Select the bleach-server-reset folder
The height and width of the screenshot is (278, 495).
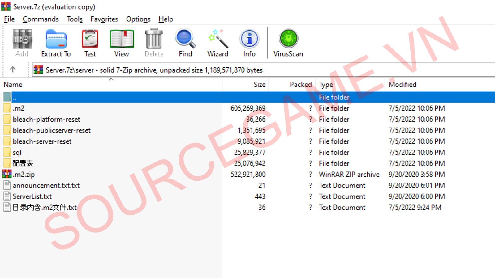(x=42, y=141)
